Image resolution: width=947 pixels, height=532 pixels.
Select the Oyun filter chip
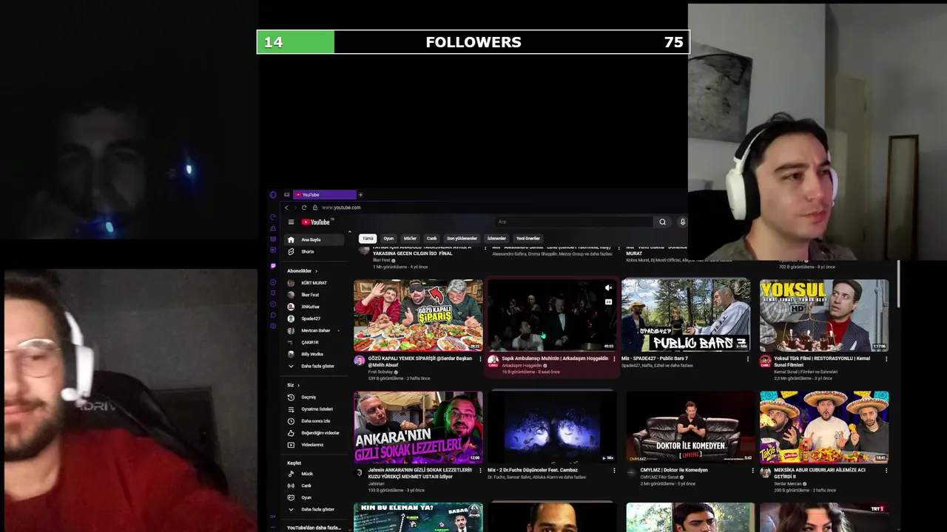(388, 238)
